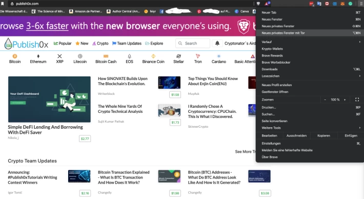Open the New nav link
This screenshot has height=199, width=364.
pyautogui.click(x=82, y=44)
